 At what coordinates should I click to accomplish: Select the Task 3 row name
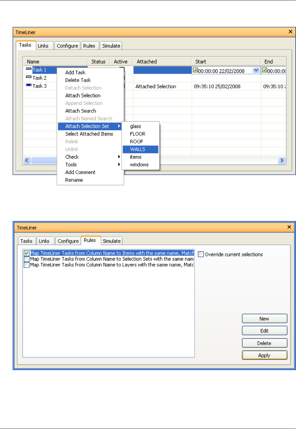click(39, 86)
